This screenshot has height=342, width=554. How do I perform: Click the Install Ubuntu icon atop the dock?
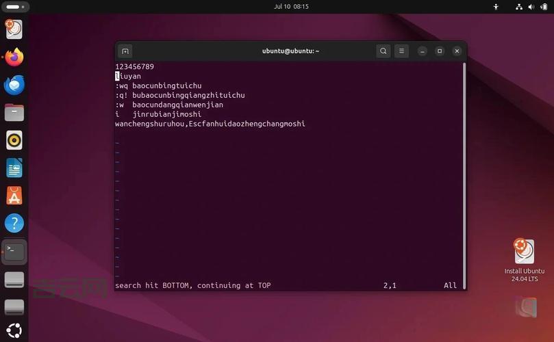(x=14, y=29)
